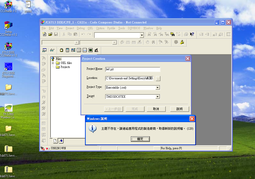Viewport: 255px width, 179px height.
Task: Click the Copy toolbar icon
Action: coord(70,34)
